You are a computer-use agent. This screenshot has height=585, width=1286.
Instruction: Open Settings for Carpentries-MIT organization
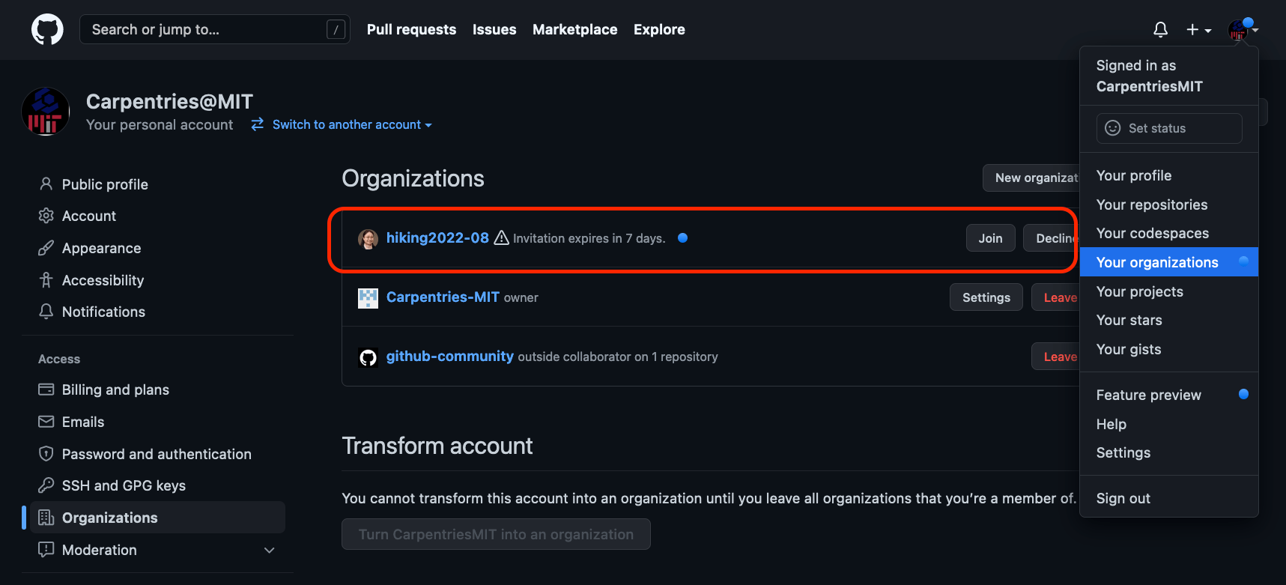click(986, 297)
